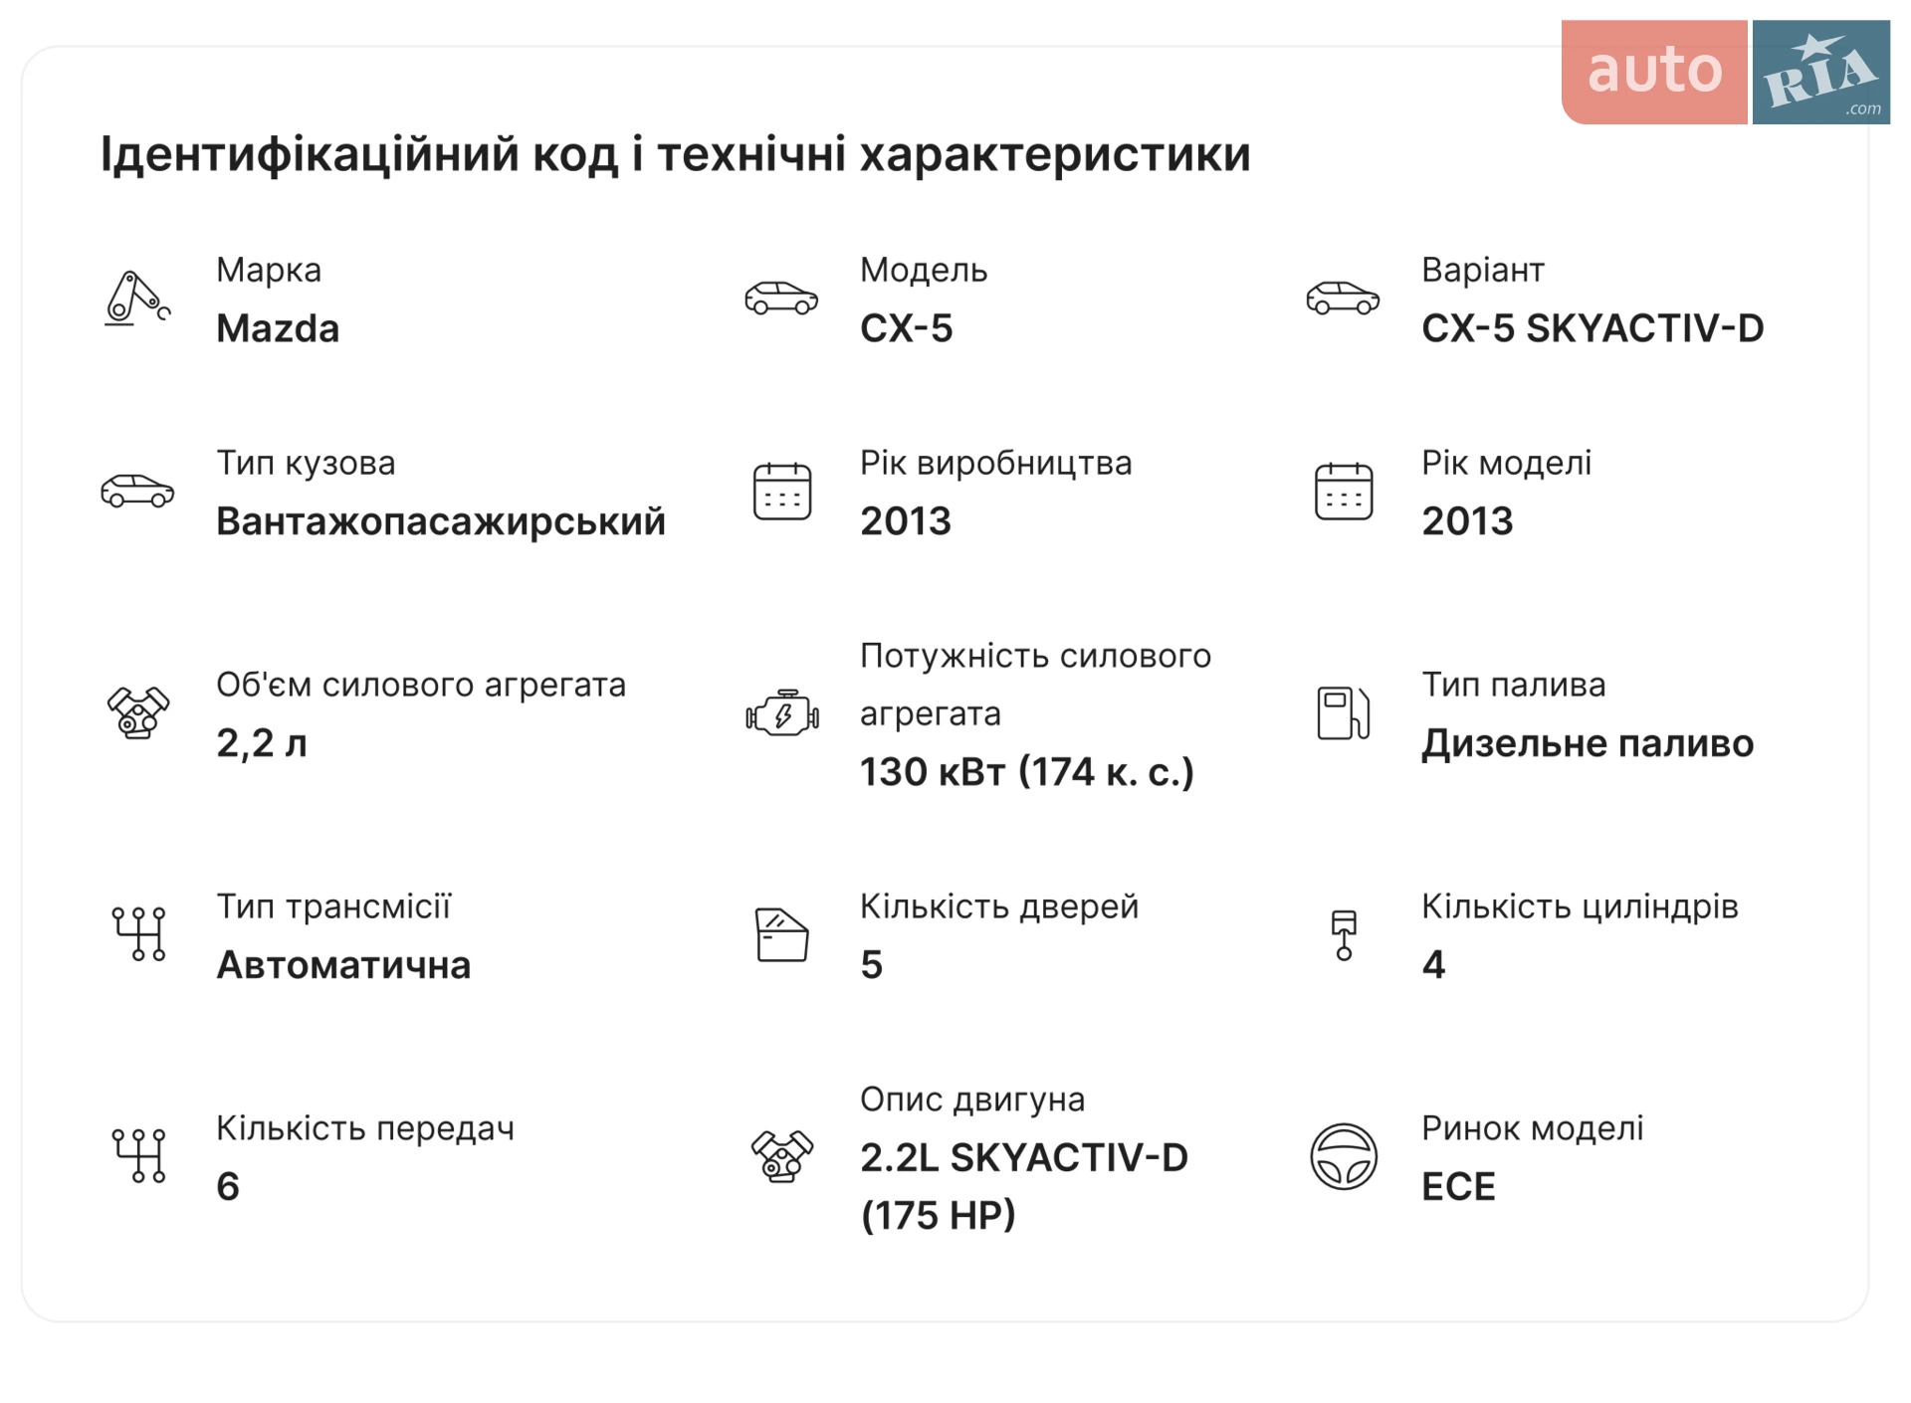Select the transmission value Автоматична

(x=343, y=965)
